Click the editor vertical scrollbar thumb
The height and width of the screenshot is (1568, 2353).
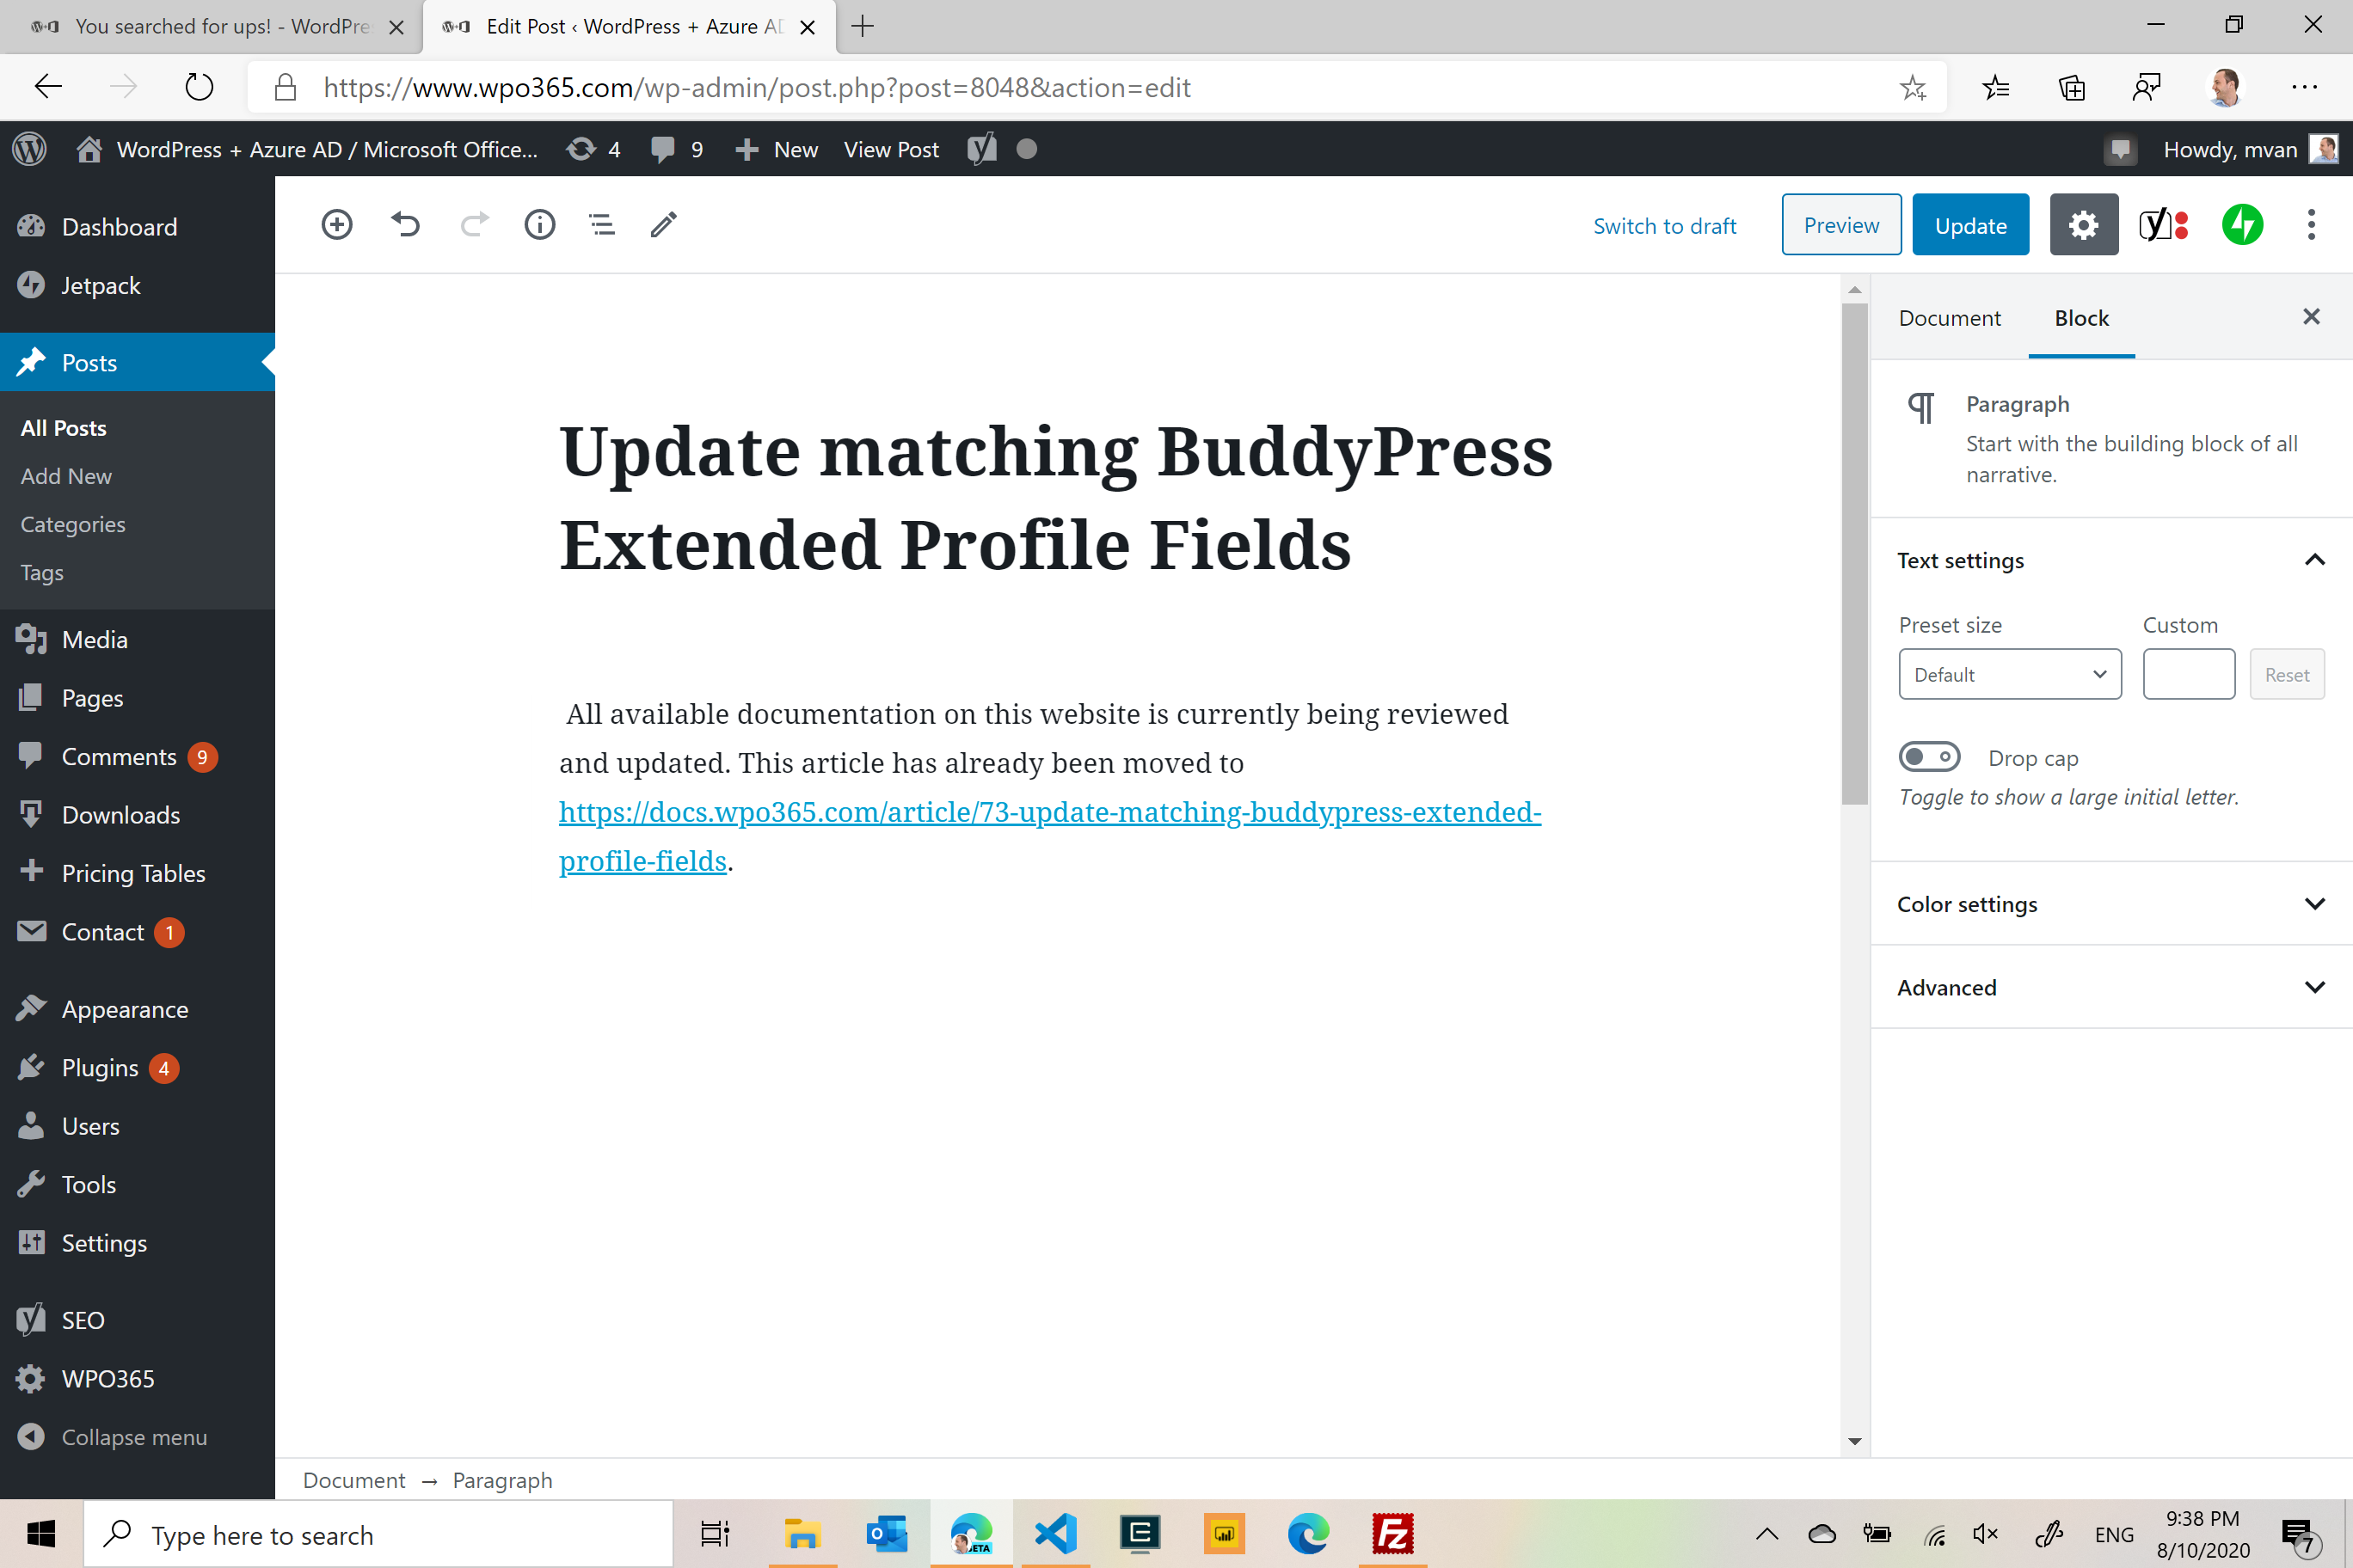pyautogui.click(x=1854, y=553)
